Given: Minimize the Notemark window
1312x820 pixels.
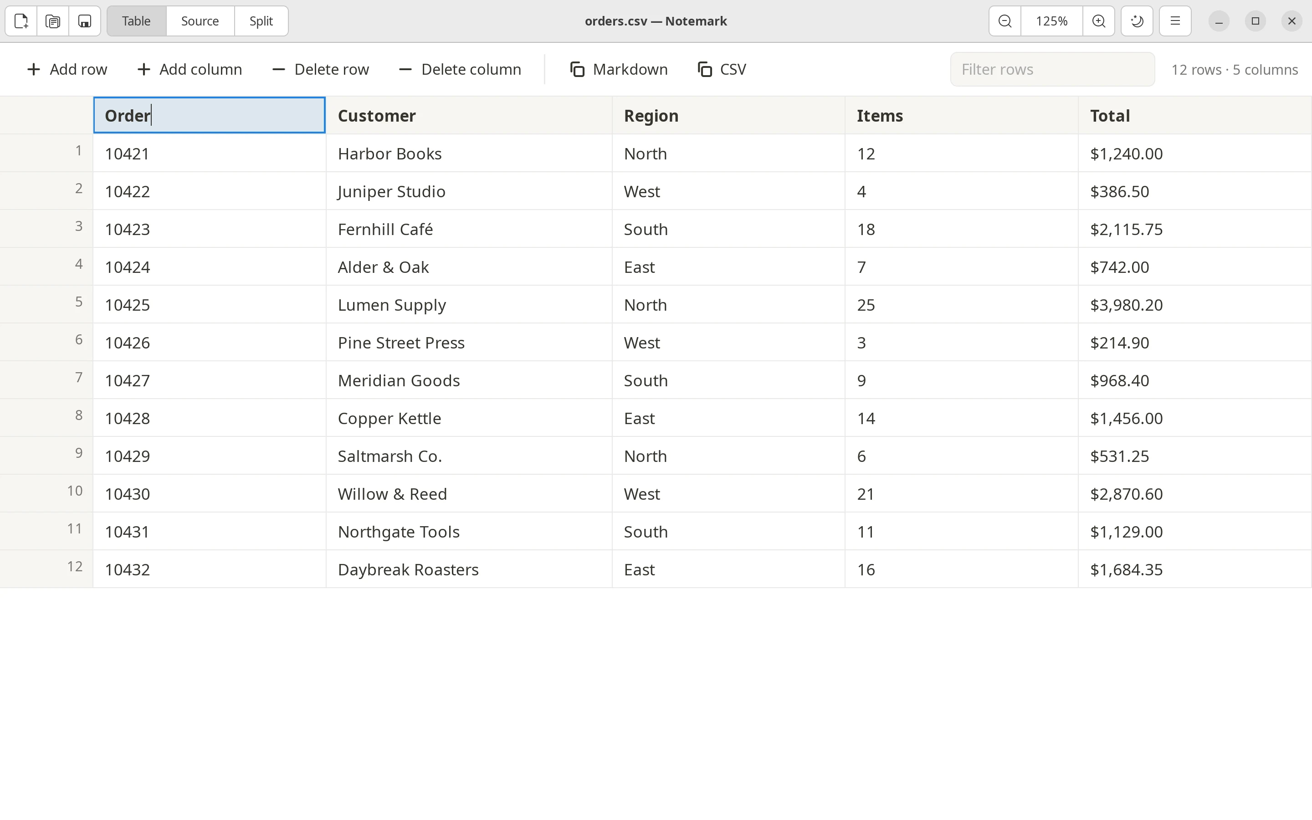Looking at the screenshot, I should pos(1219,21).
